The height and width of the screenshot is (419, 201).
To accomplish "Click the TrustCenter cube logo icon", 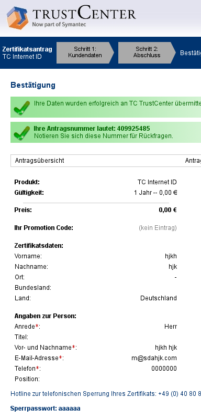I will 17,18.
